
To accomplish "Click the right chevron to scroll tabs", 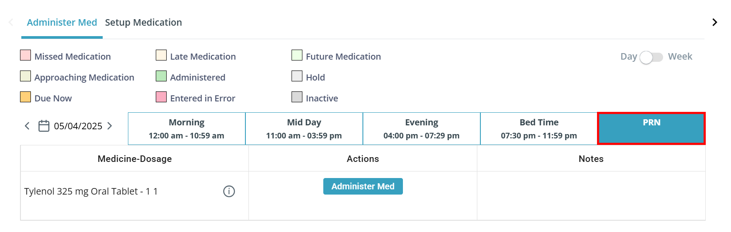I will [714, 22].
